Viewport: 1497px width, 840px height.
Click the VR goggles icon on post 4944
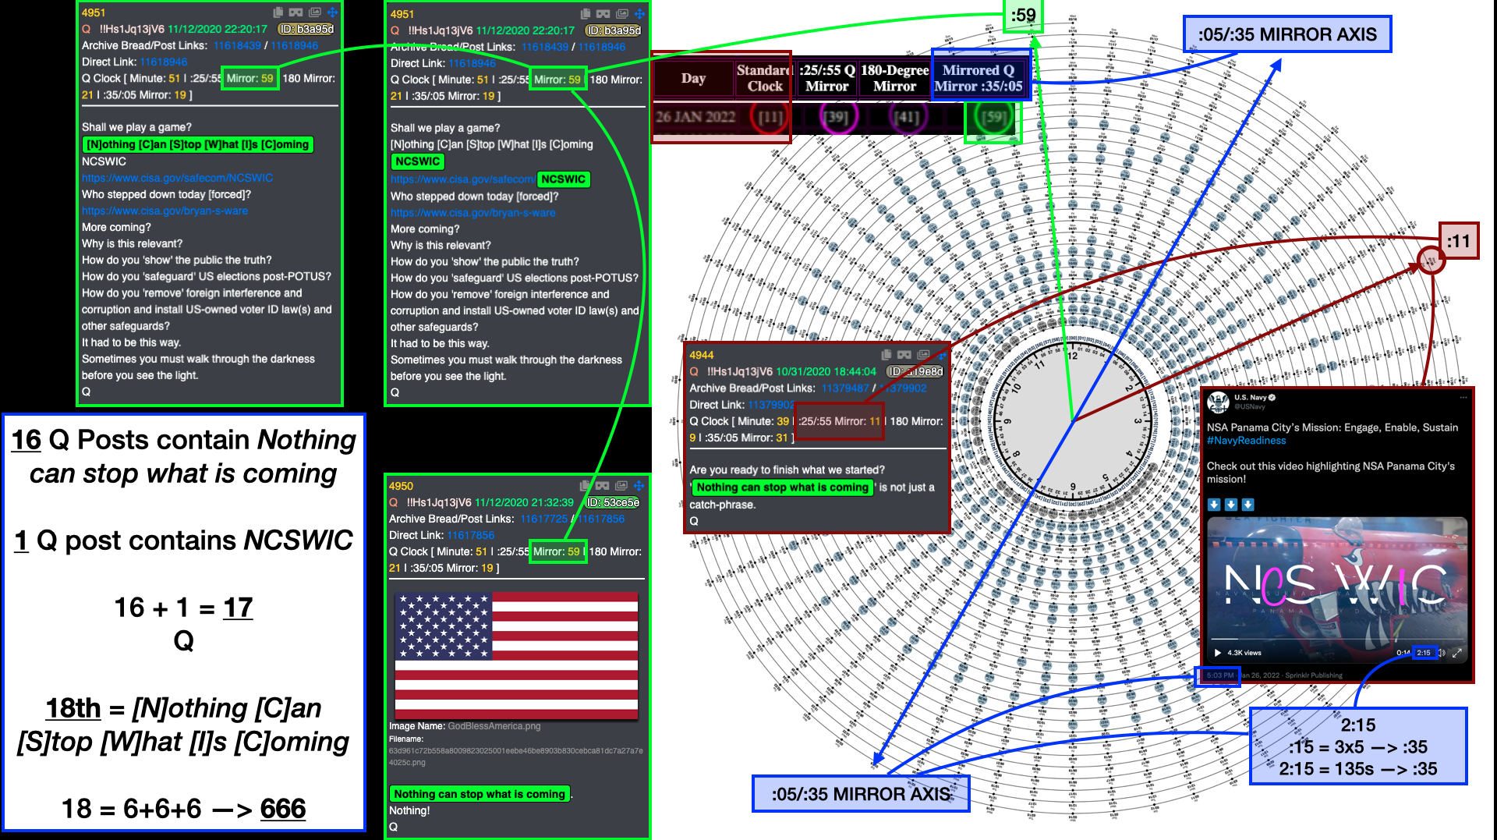pyautogui.click(x=904, y=355)
